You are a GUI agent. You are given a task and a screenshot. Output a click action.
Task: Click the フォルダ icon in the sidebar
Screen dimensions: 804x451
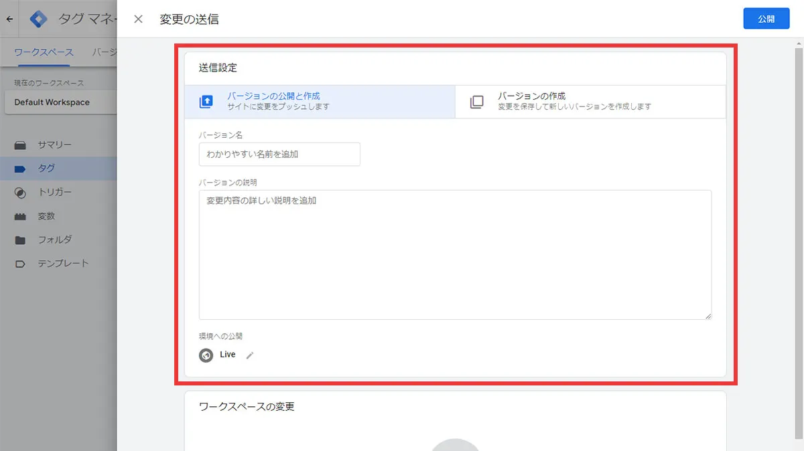point(21,240)
